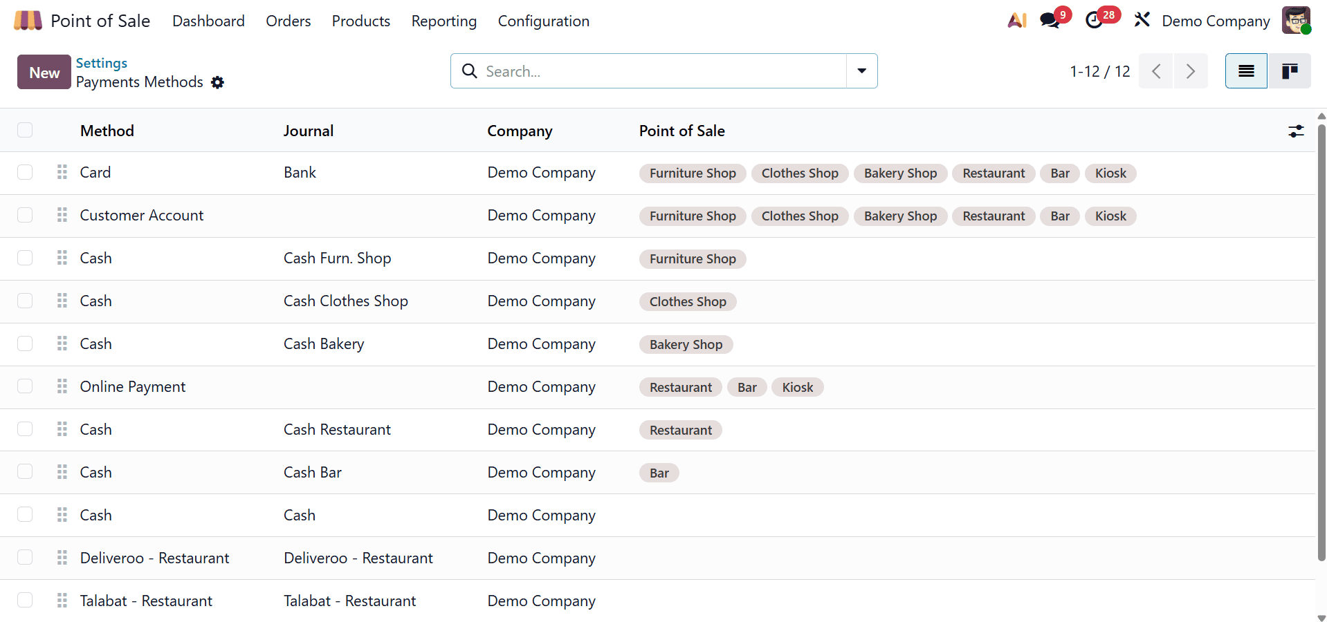
Task: Select the checkbox on the Card row
Action: (x=25, y=172)
